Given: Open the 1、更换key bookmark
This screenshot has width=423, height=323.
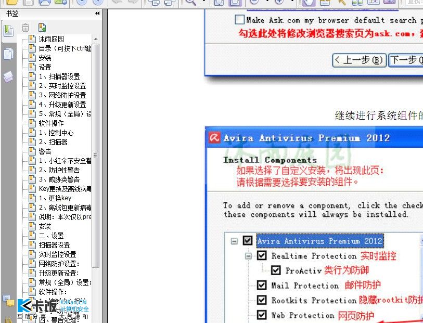Looking at the screenshot, I should [x=55, y=198].
